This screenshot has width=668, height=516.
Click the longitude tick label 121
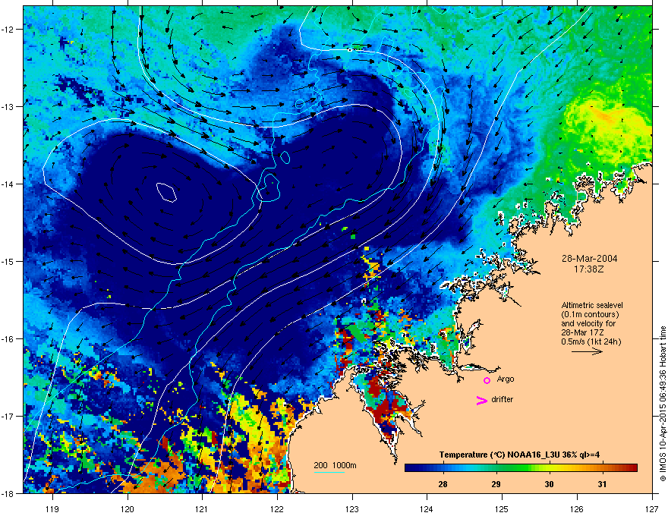(202, 508)
